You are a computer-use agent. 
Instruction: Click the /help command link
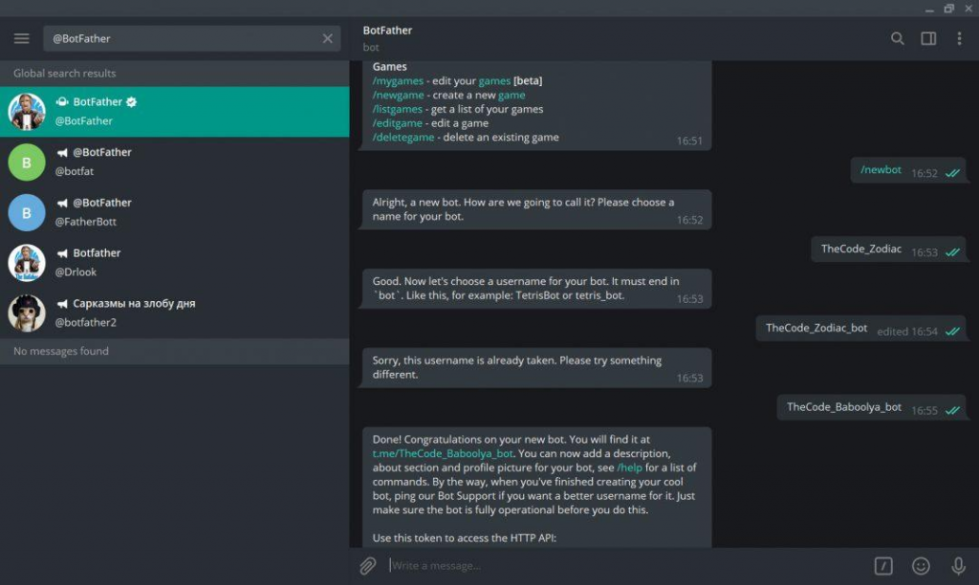tap(629, 467)
